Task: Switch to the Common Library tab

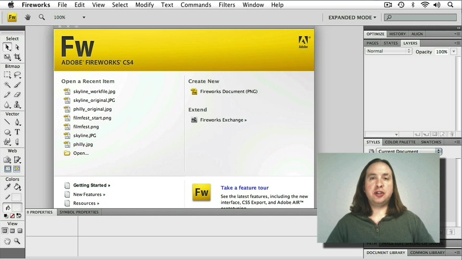Action: [427, 253]
